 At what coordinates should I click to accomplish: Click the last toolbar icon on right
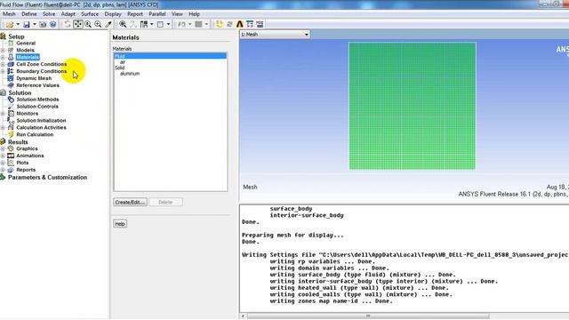pyautogui.click(x=260, y=24)
